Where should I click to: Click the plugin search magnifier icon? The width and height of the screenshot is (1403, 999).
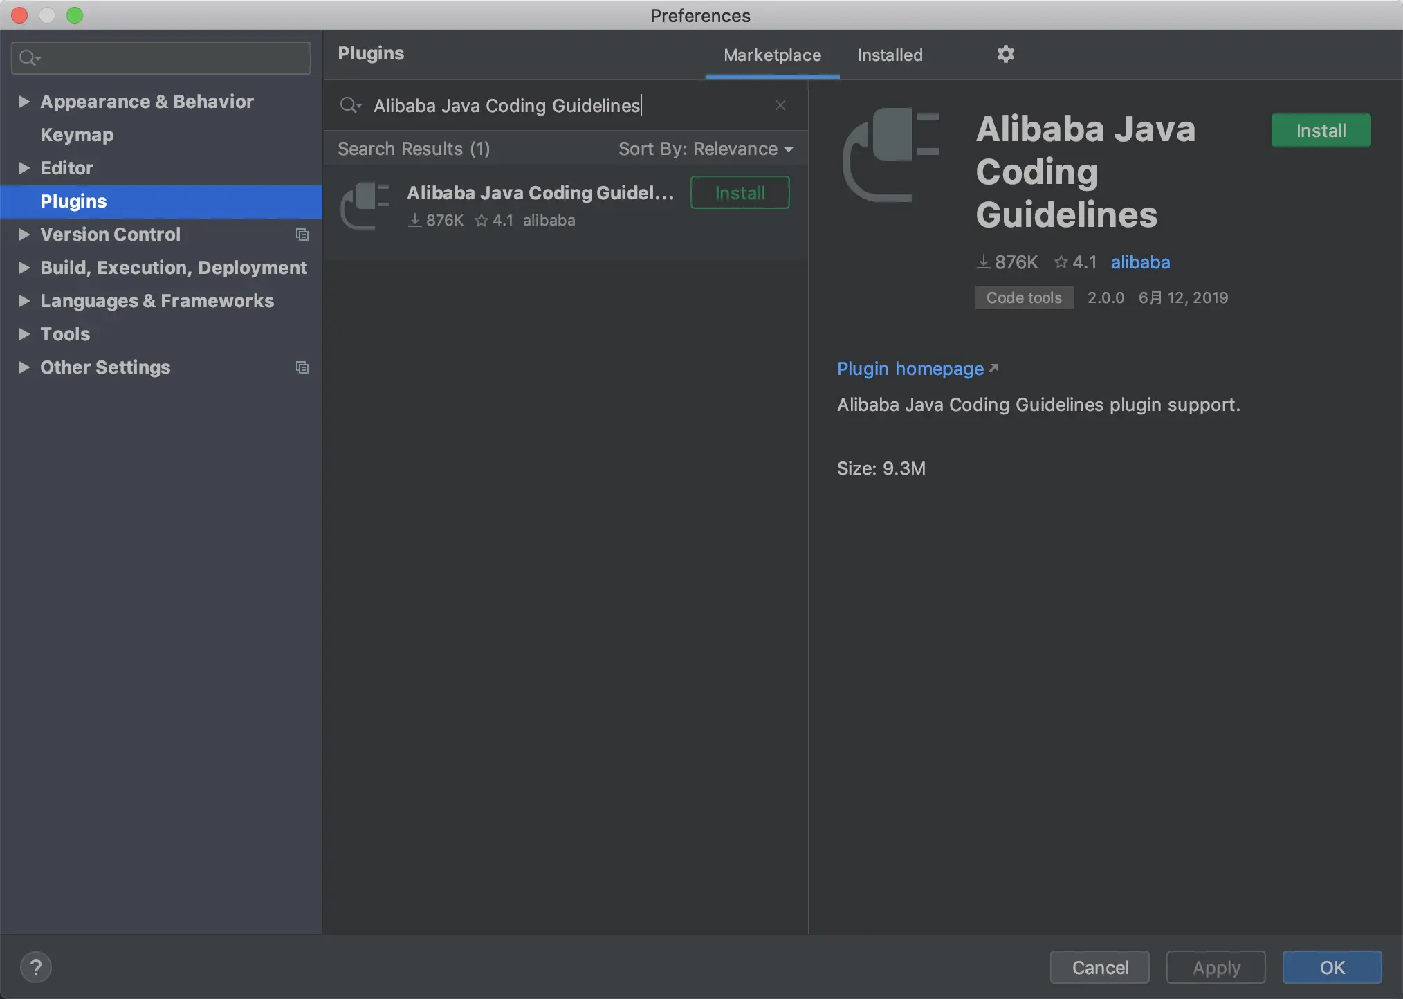tap(349, 105)
